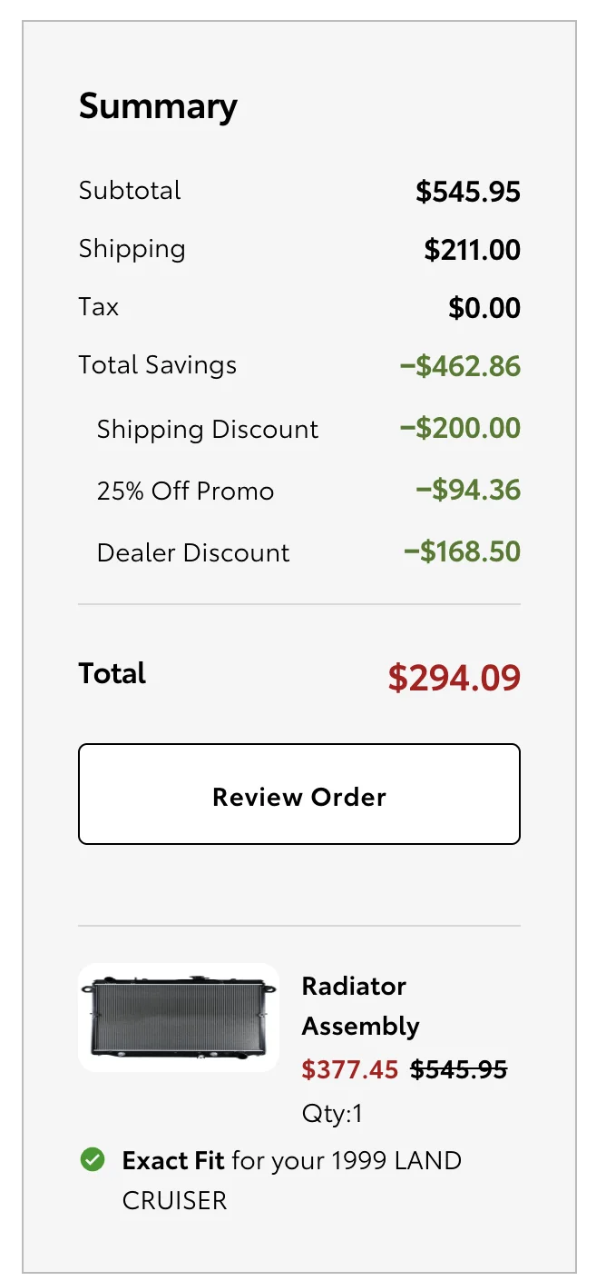Select the $211.00 shipping amount
Image resolution: width=606 pixels, height=1281 pixels.
[x=473, y=250]
